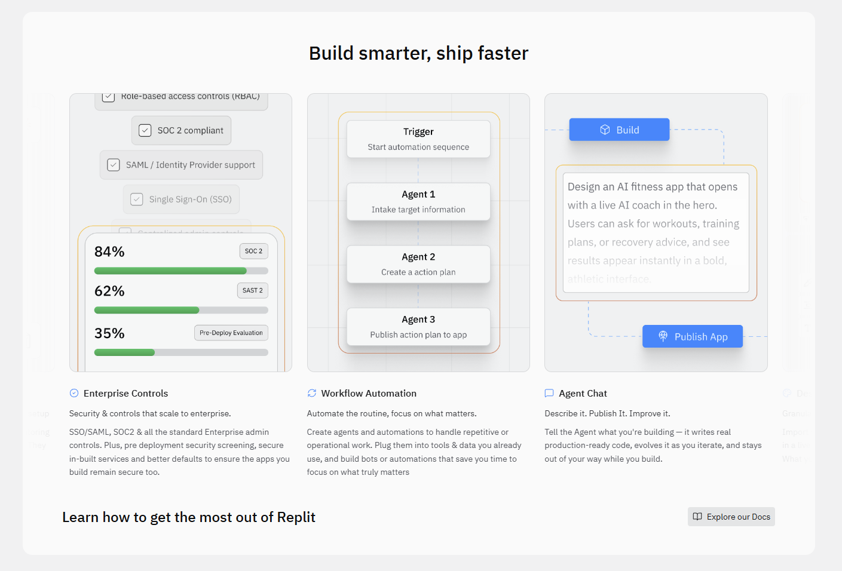Image resolution: width=842 pixels, height=571 pixels.
Task: Toggle SAML / Identity Provider support checkbox
Action: click(114, 165)
